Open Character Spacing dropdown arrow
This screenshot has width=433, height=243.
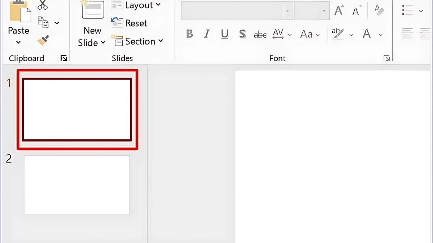(289, 35)
